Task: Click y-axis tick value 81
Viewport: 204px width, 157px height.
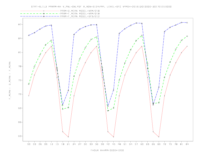Action: coord(20,53)
